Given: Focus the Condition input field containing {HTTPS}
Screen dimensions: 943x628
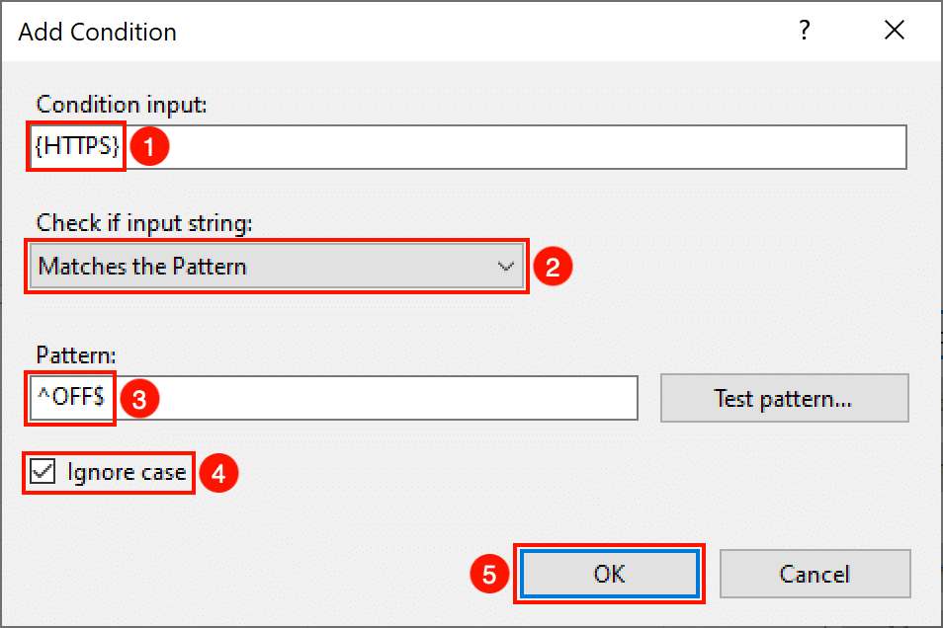Looking at the screenshot, I should pyautogui.click(x=468, y=147).
